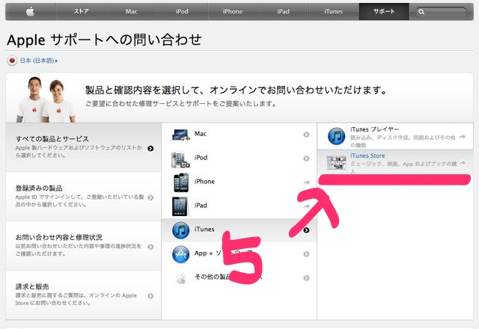Open the iPod navigation tab
This screenshot has width=479, height=329.
(x=182, y=12)
